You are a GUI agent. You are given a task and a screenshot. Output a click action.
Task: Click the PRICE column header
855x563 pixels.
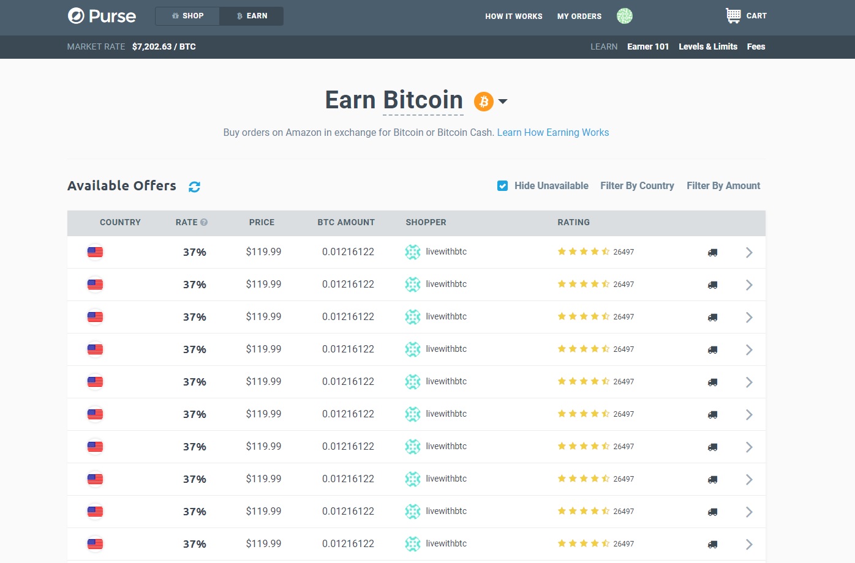(262, 222)
